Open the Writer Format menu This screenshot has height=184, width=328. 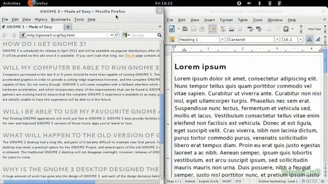click(227, 20)
